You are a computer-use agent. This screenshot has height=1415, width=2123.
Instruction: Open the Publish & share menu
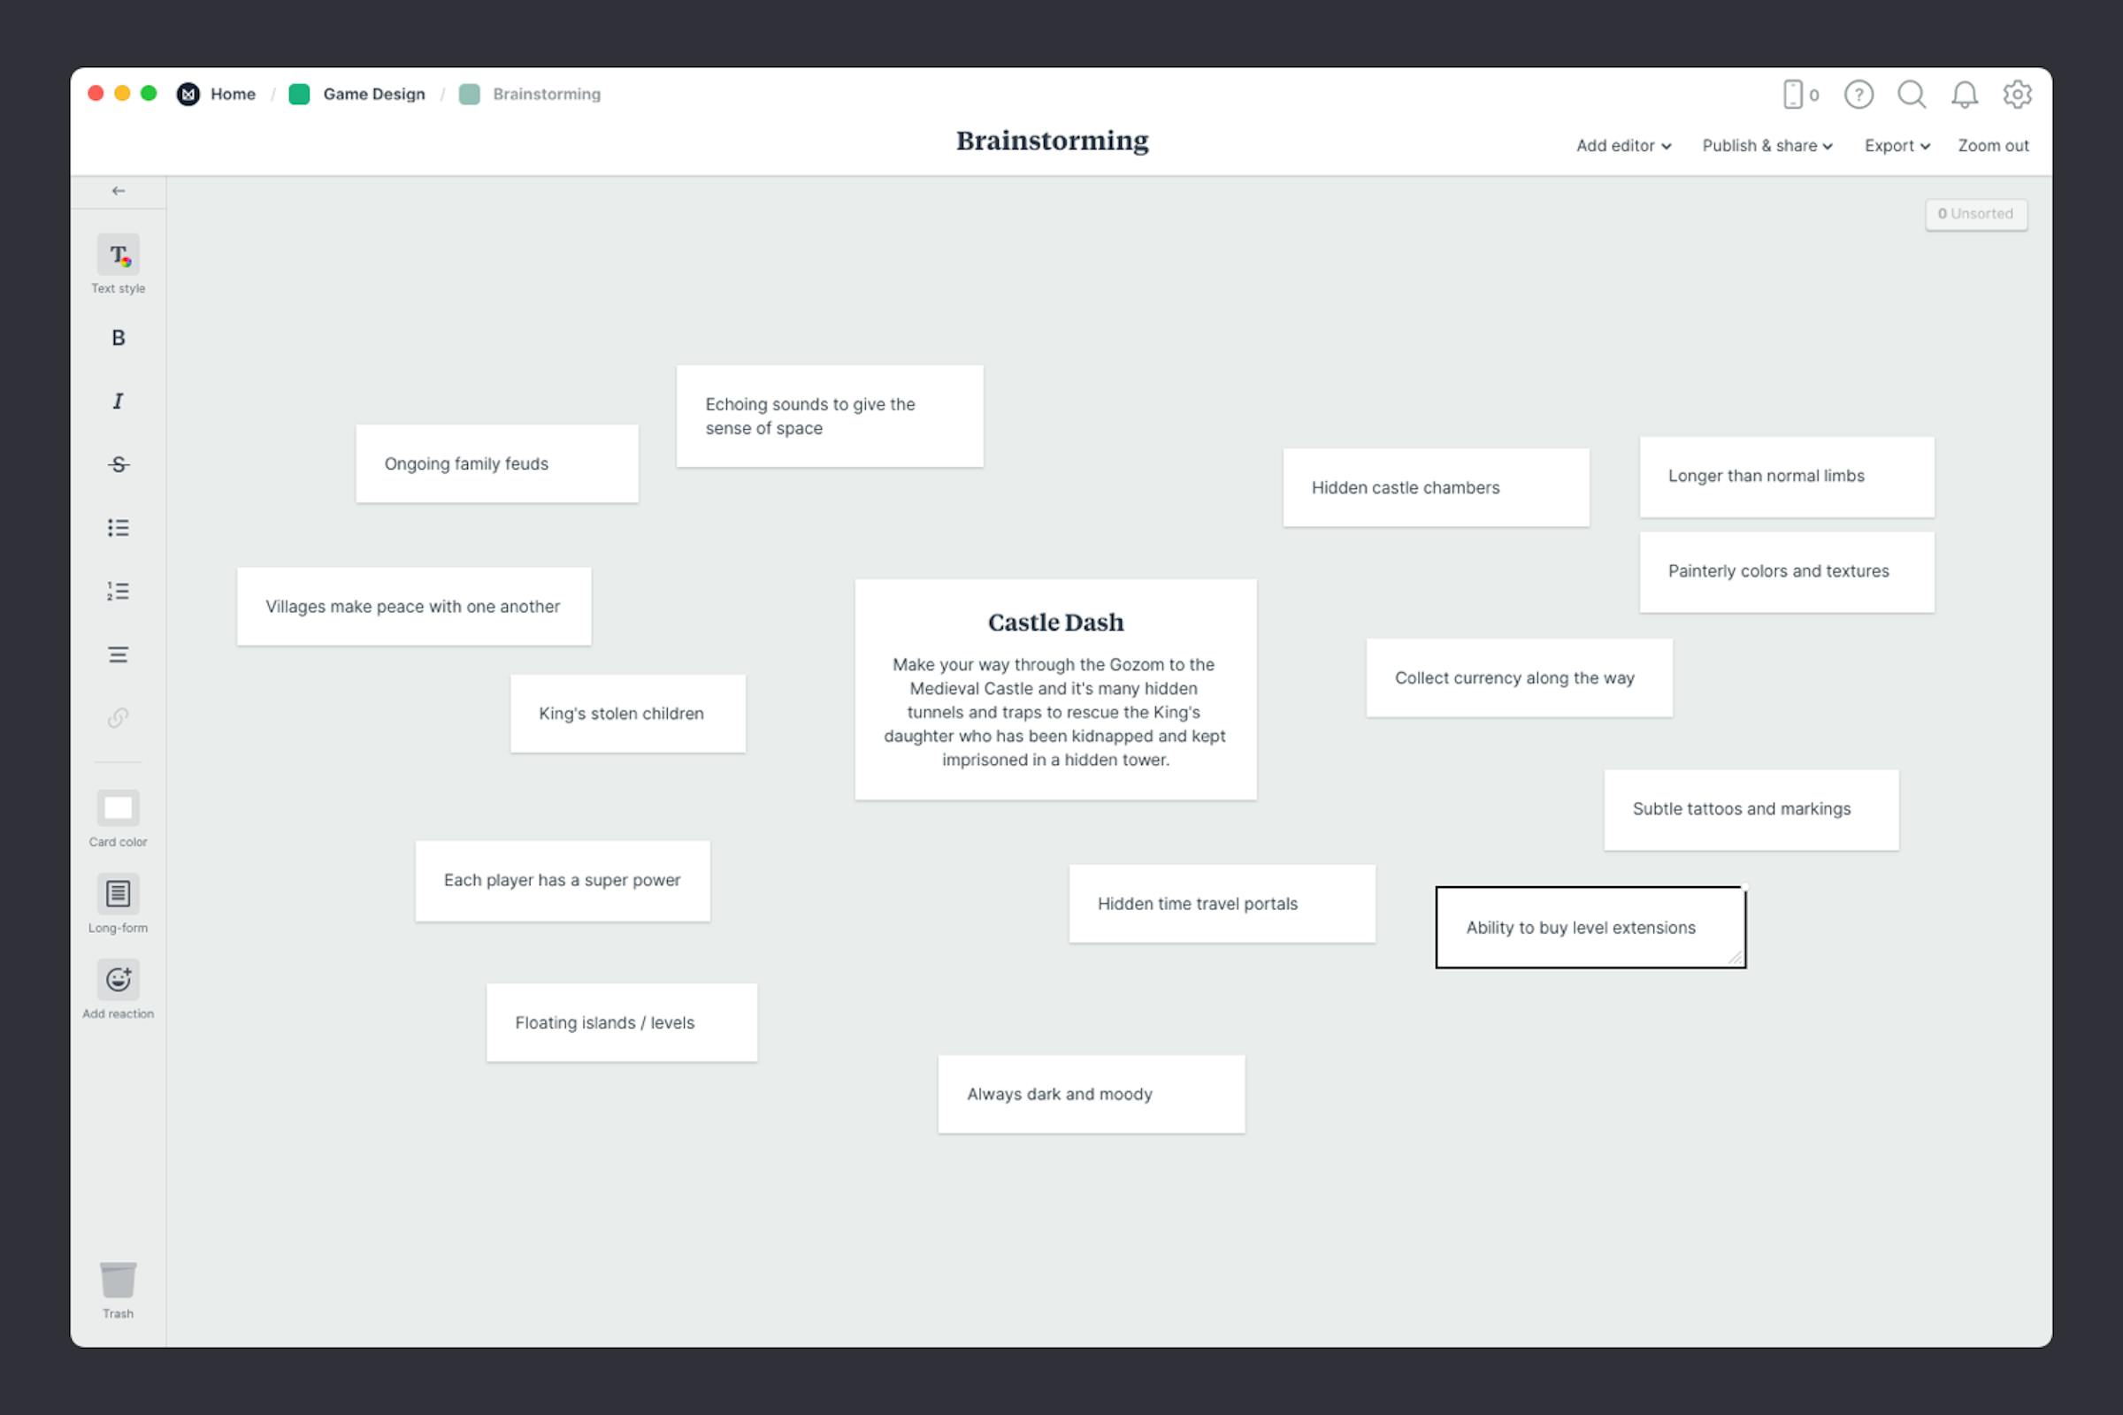[1767, 145]
